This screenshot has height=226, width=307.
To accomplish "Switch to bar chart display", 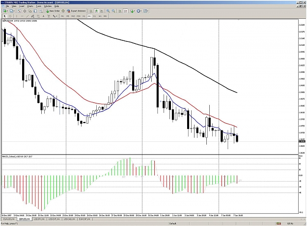I will pyautogui.click(x=91, y=11).
